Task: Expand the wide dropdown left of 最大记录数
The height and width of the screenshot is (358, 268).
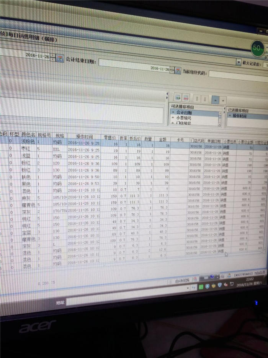Action: click(239, 61)
